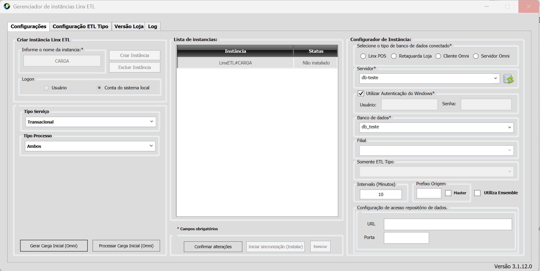
Task: Select the Usuário logon radio button
Action: click(46, 88)
